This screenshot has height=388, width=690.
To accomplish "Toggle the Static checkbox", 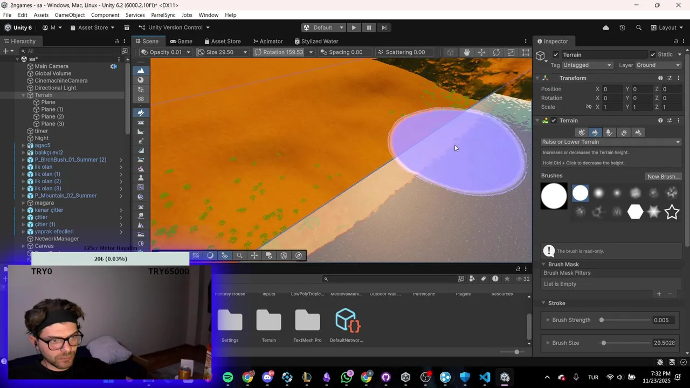I will 653,54.
